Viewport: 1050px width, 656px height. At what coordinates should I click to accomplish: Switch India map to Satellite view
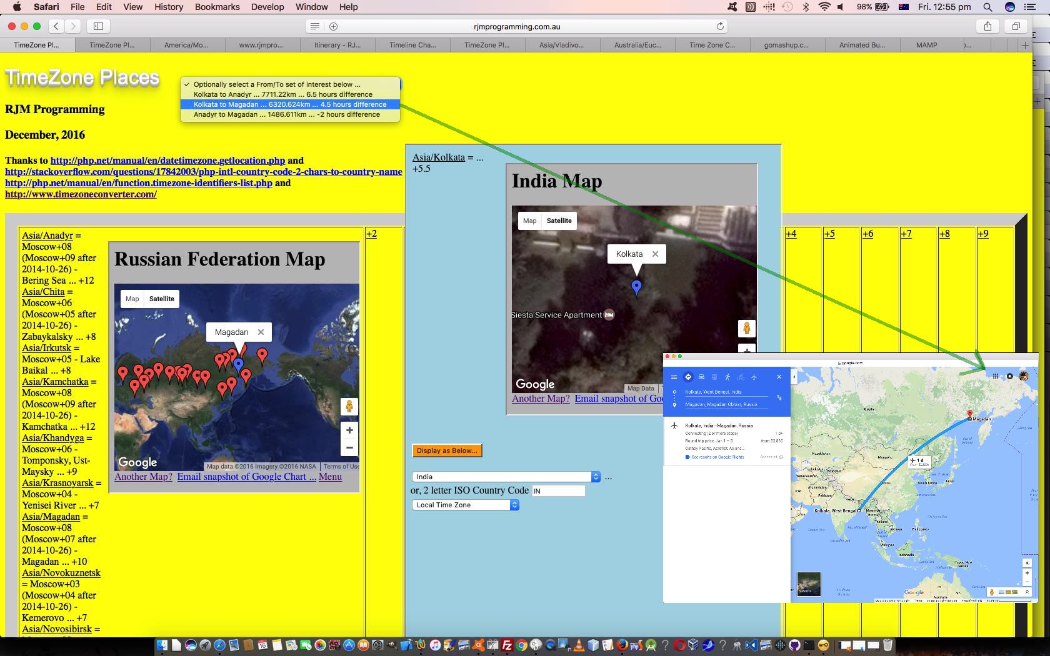point(559,221)
